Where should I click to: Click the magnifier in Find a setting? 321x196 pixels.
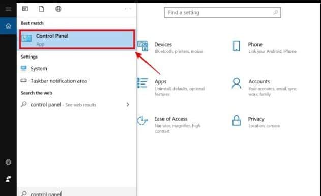pos(276,13)
